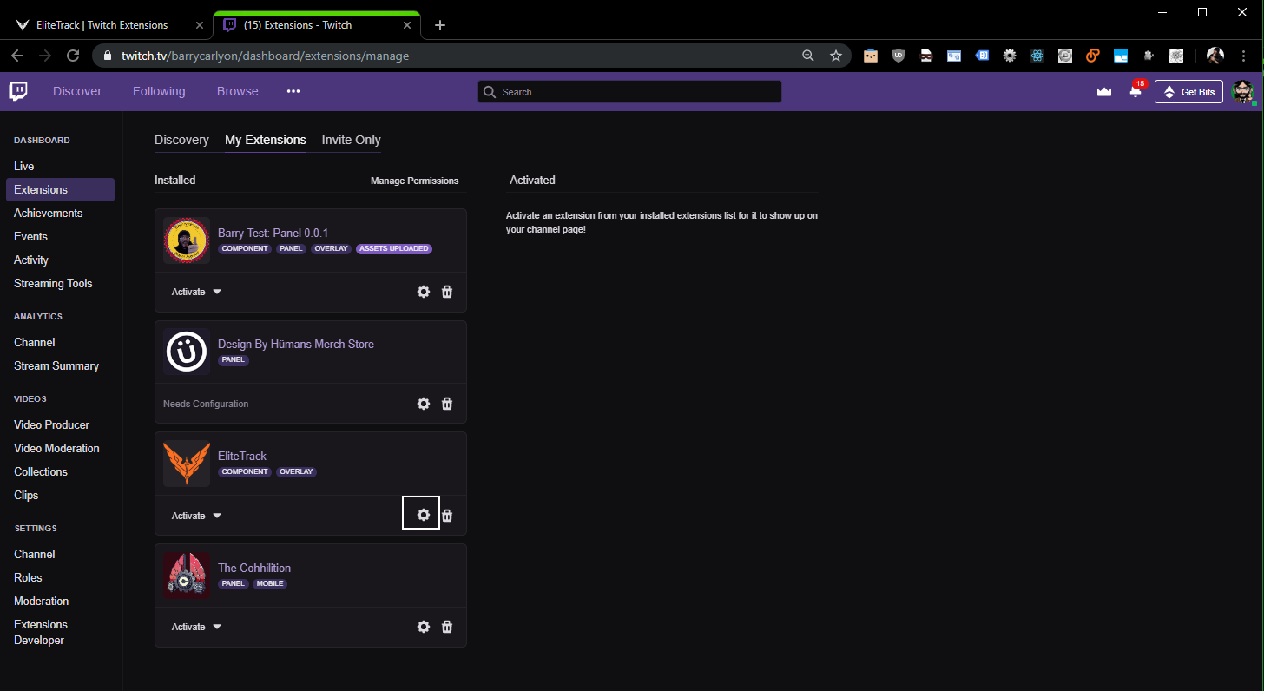This screenshot has width=1264, height=691.
Task: Uninstall The Cohhilition using trash icon
Action: click(447, 627)
